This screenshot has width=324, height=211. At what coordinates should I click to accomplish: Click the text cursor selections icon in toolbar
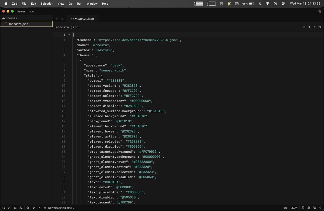click(x=315, y=27)
